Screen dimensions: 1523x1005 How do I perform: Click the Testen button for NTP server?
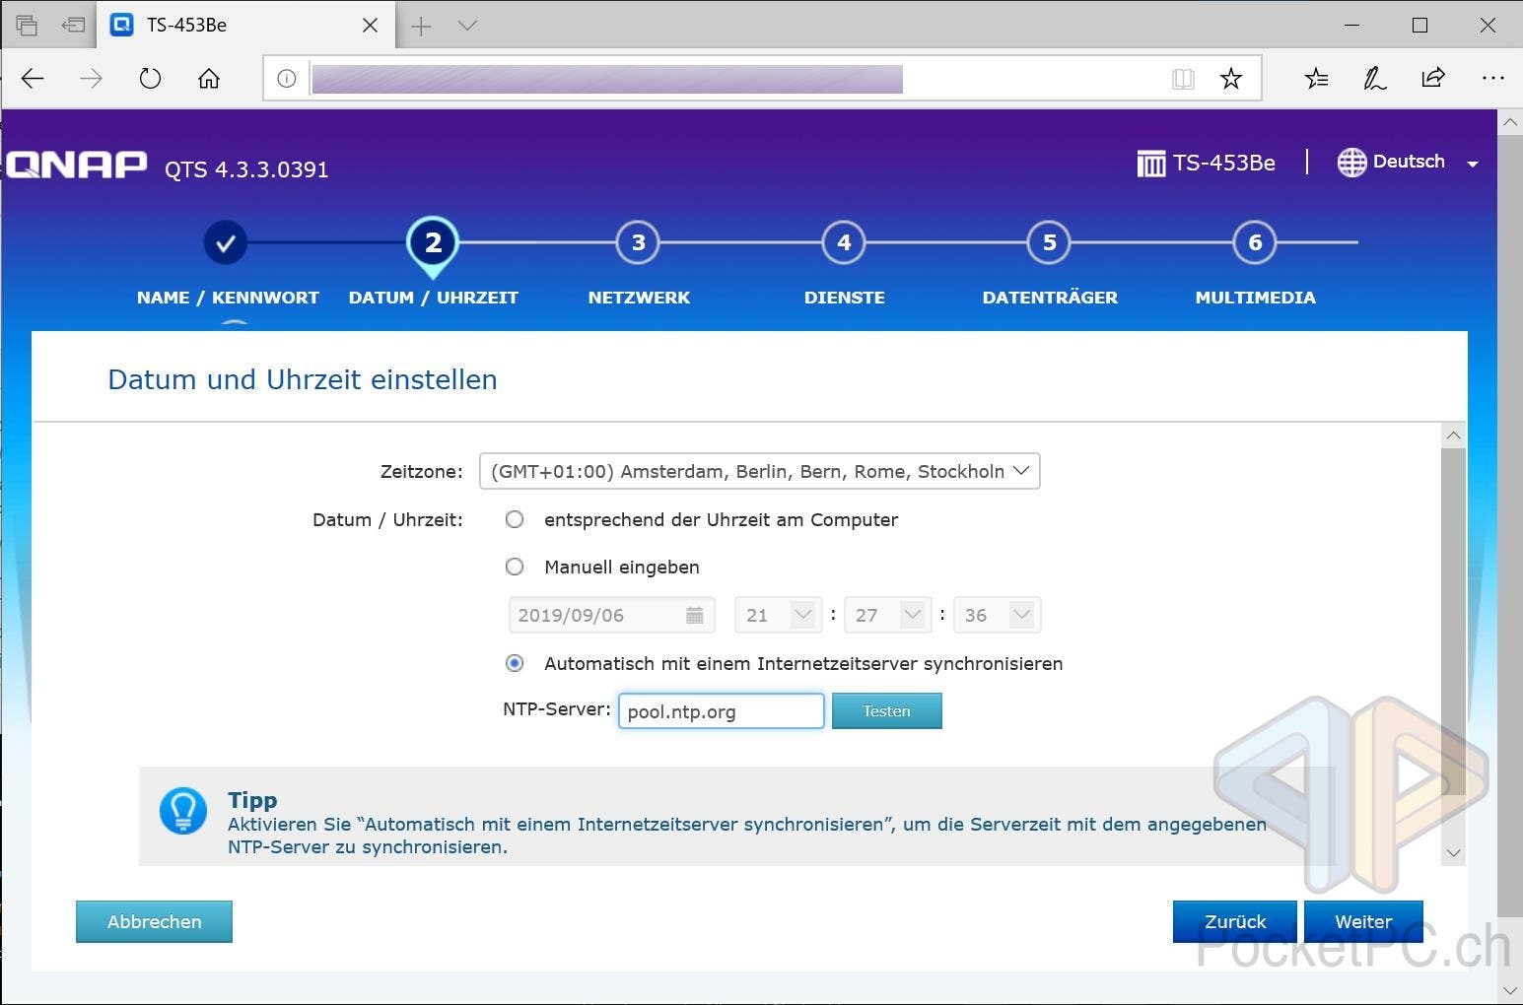[x=886, y=710]
